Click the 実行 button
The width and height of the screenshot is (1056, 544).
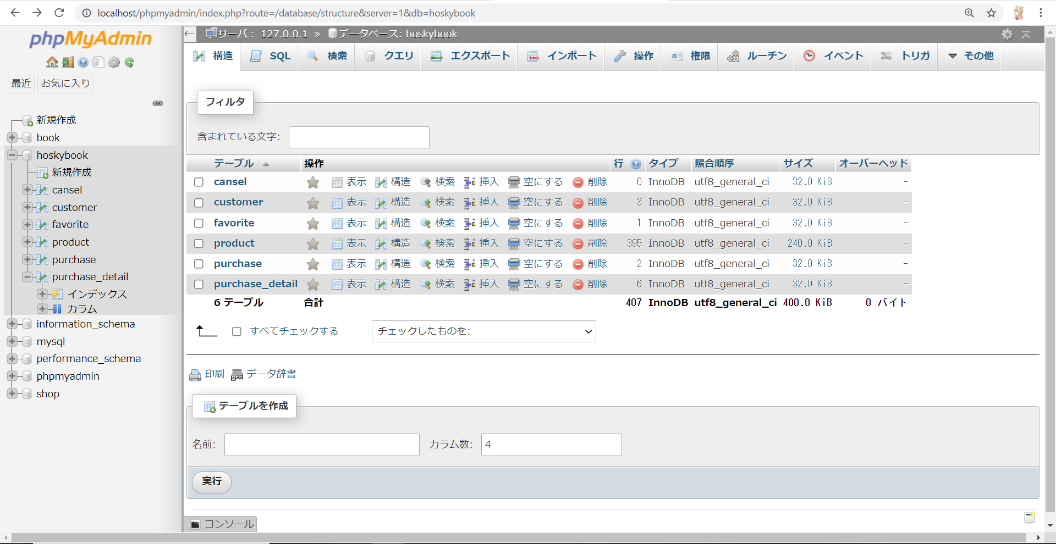click(x=212, y=482)
